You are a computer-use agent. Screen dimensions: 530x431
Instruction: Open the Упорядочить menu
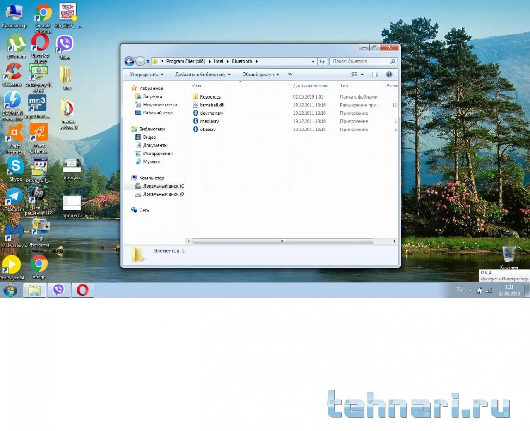click(x=147, y=75)
